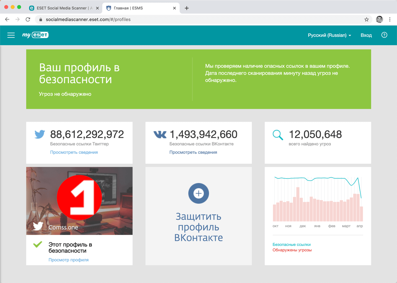Click Ваш профиль в безопасности heading

[x=79, y=73]
